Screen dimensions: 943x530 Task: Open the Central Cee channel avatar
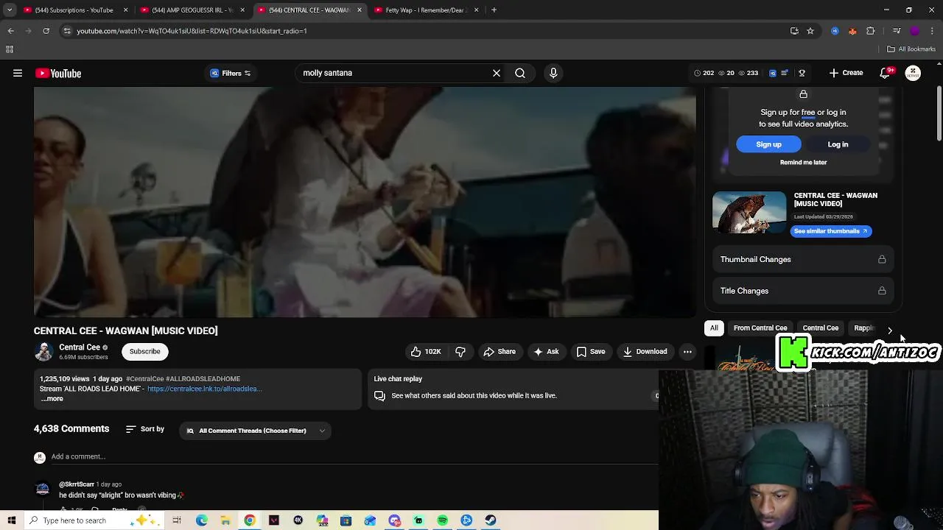click(43, 352)
